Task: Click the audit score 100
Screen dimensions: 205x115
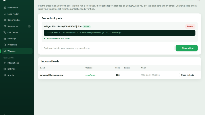Action: 118,75
